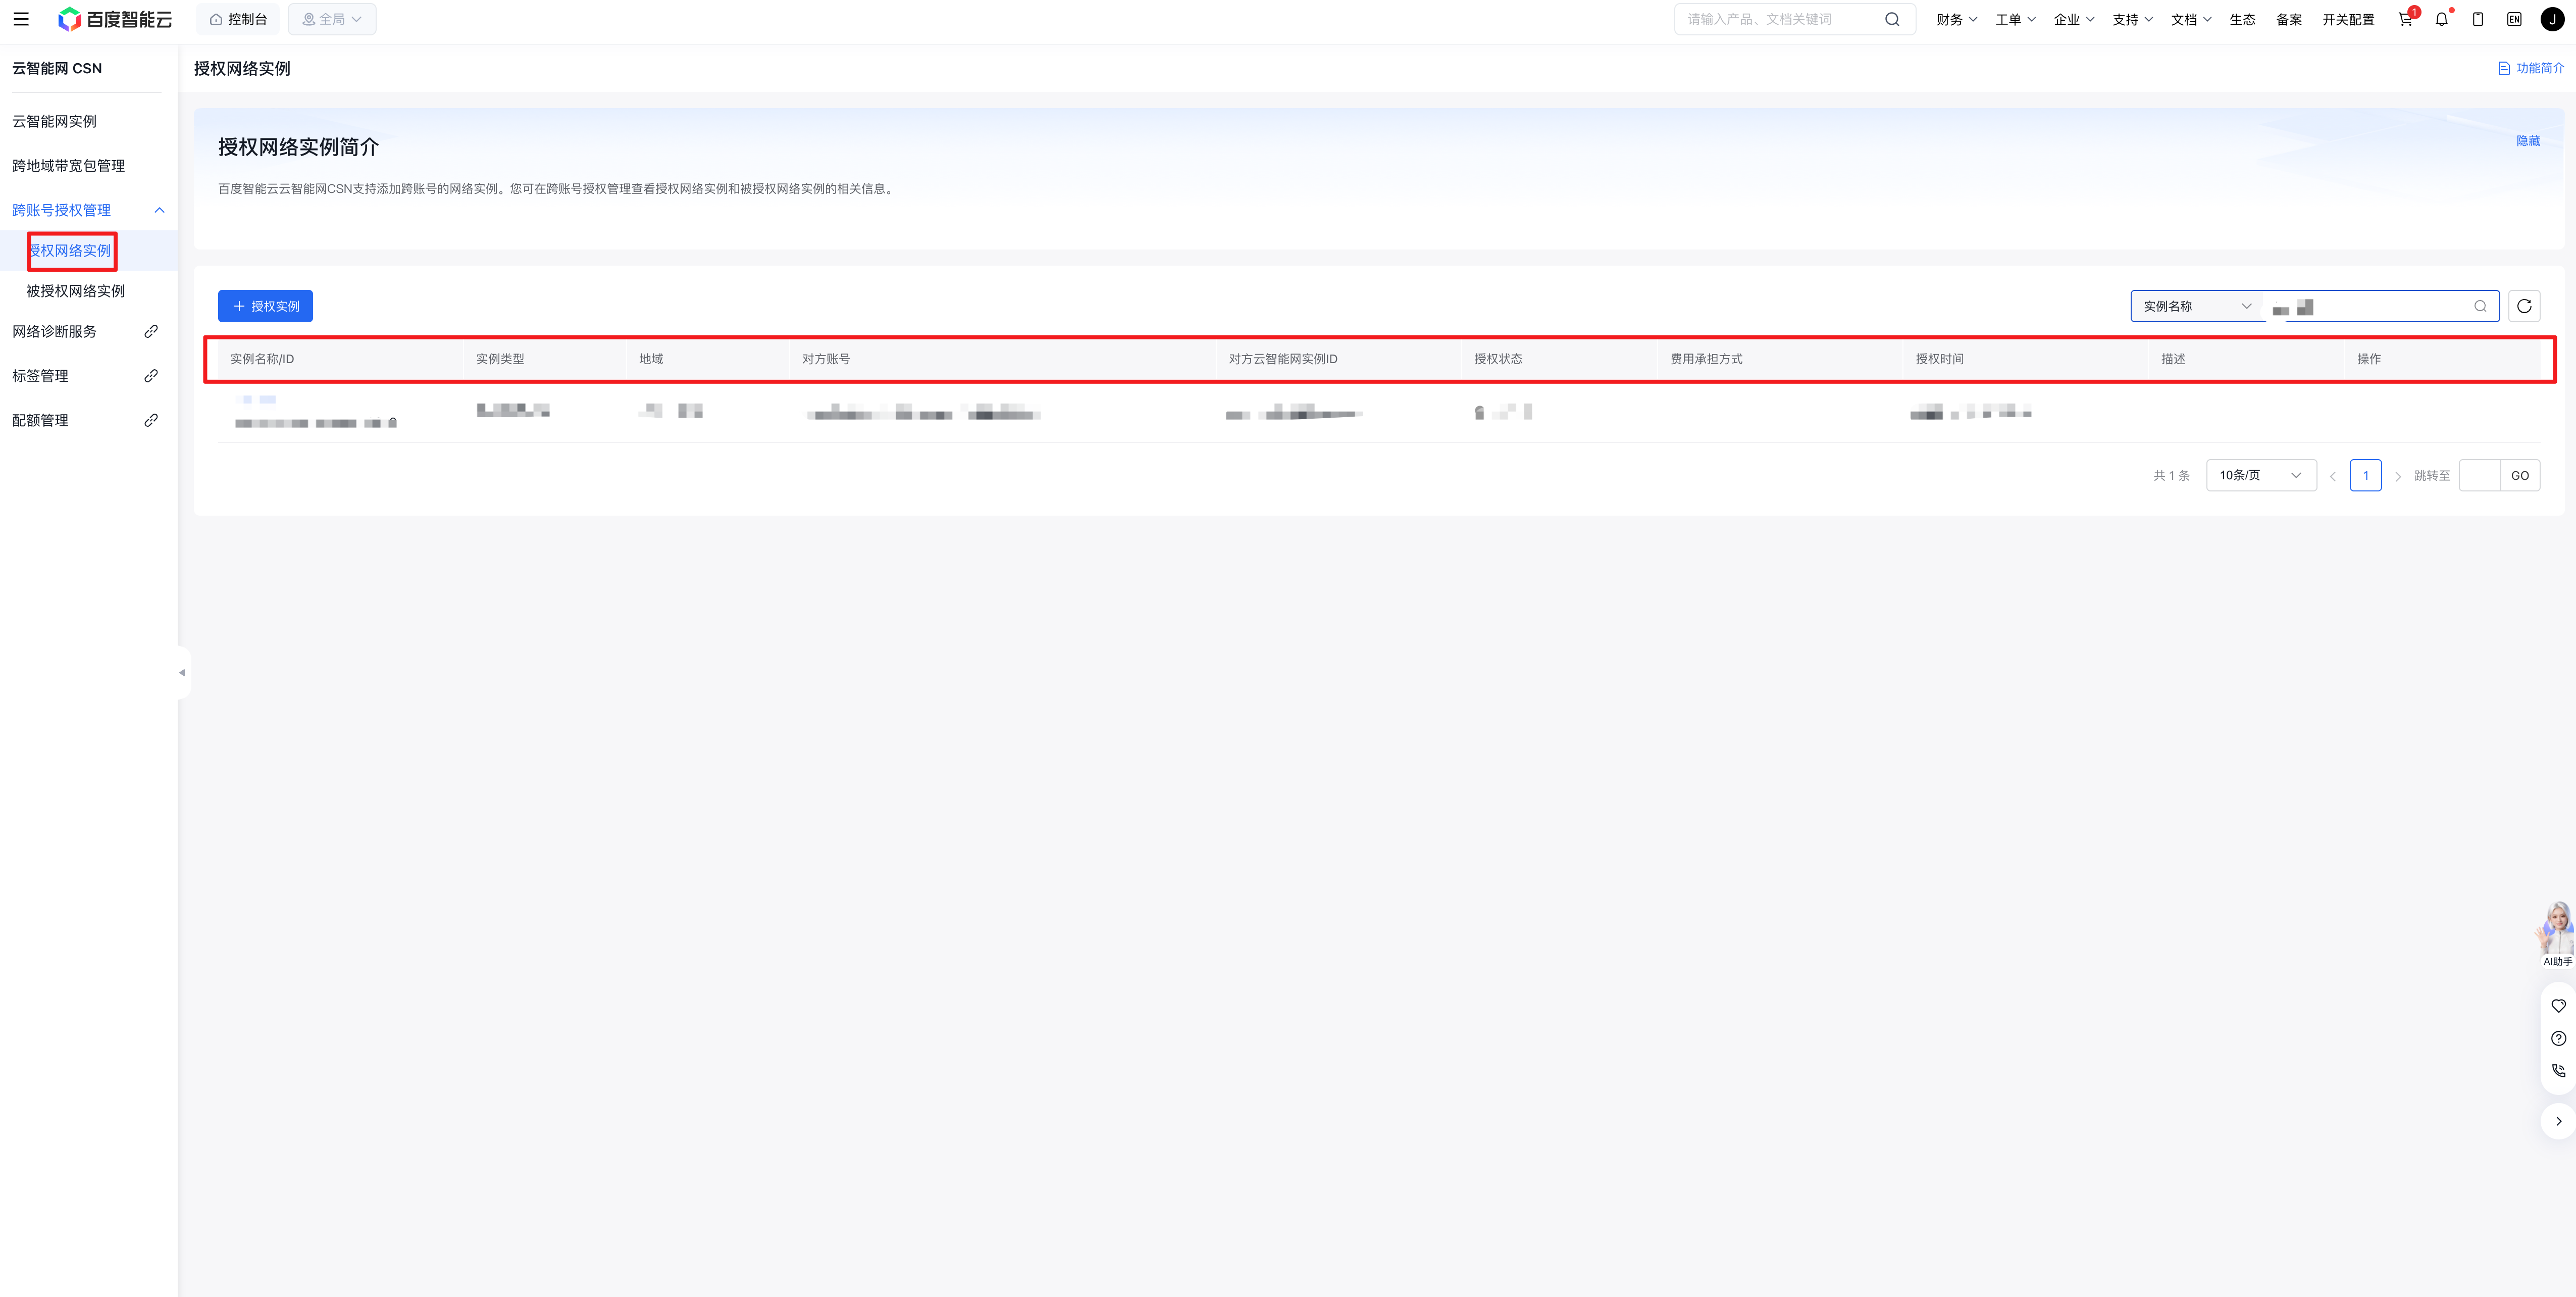Click the 实例名称/ID column header
The image size is (2576, 1297).
(x=262, y=359)
